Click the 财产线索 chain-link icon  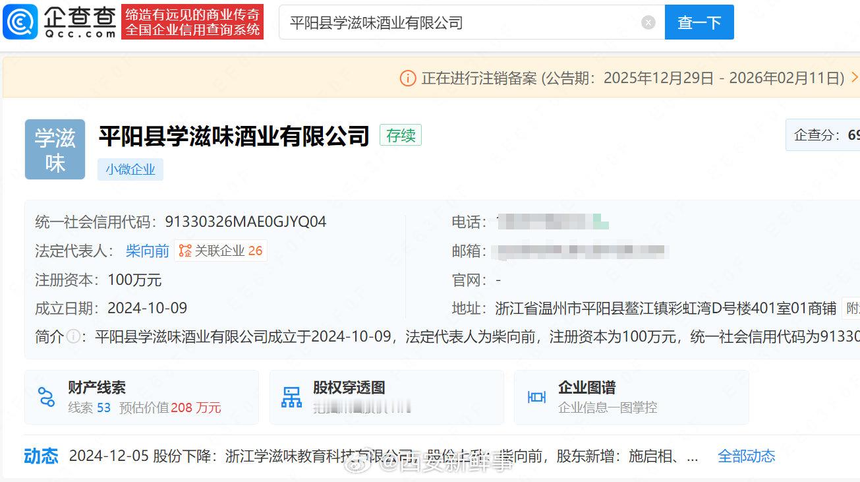[45, 396]
